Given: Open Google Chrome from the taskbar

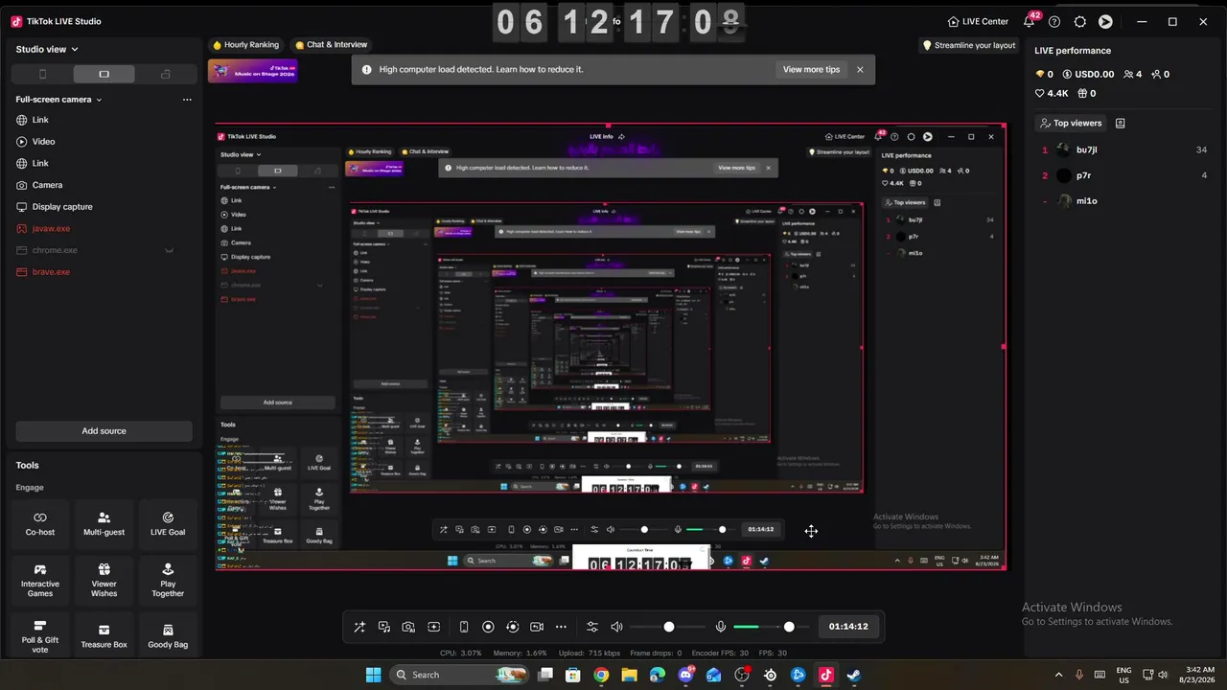Looking at the screenshot, I should pyautogui.click(x=601, y=675).
